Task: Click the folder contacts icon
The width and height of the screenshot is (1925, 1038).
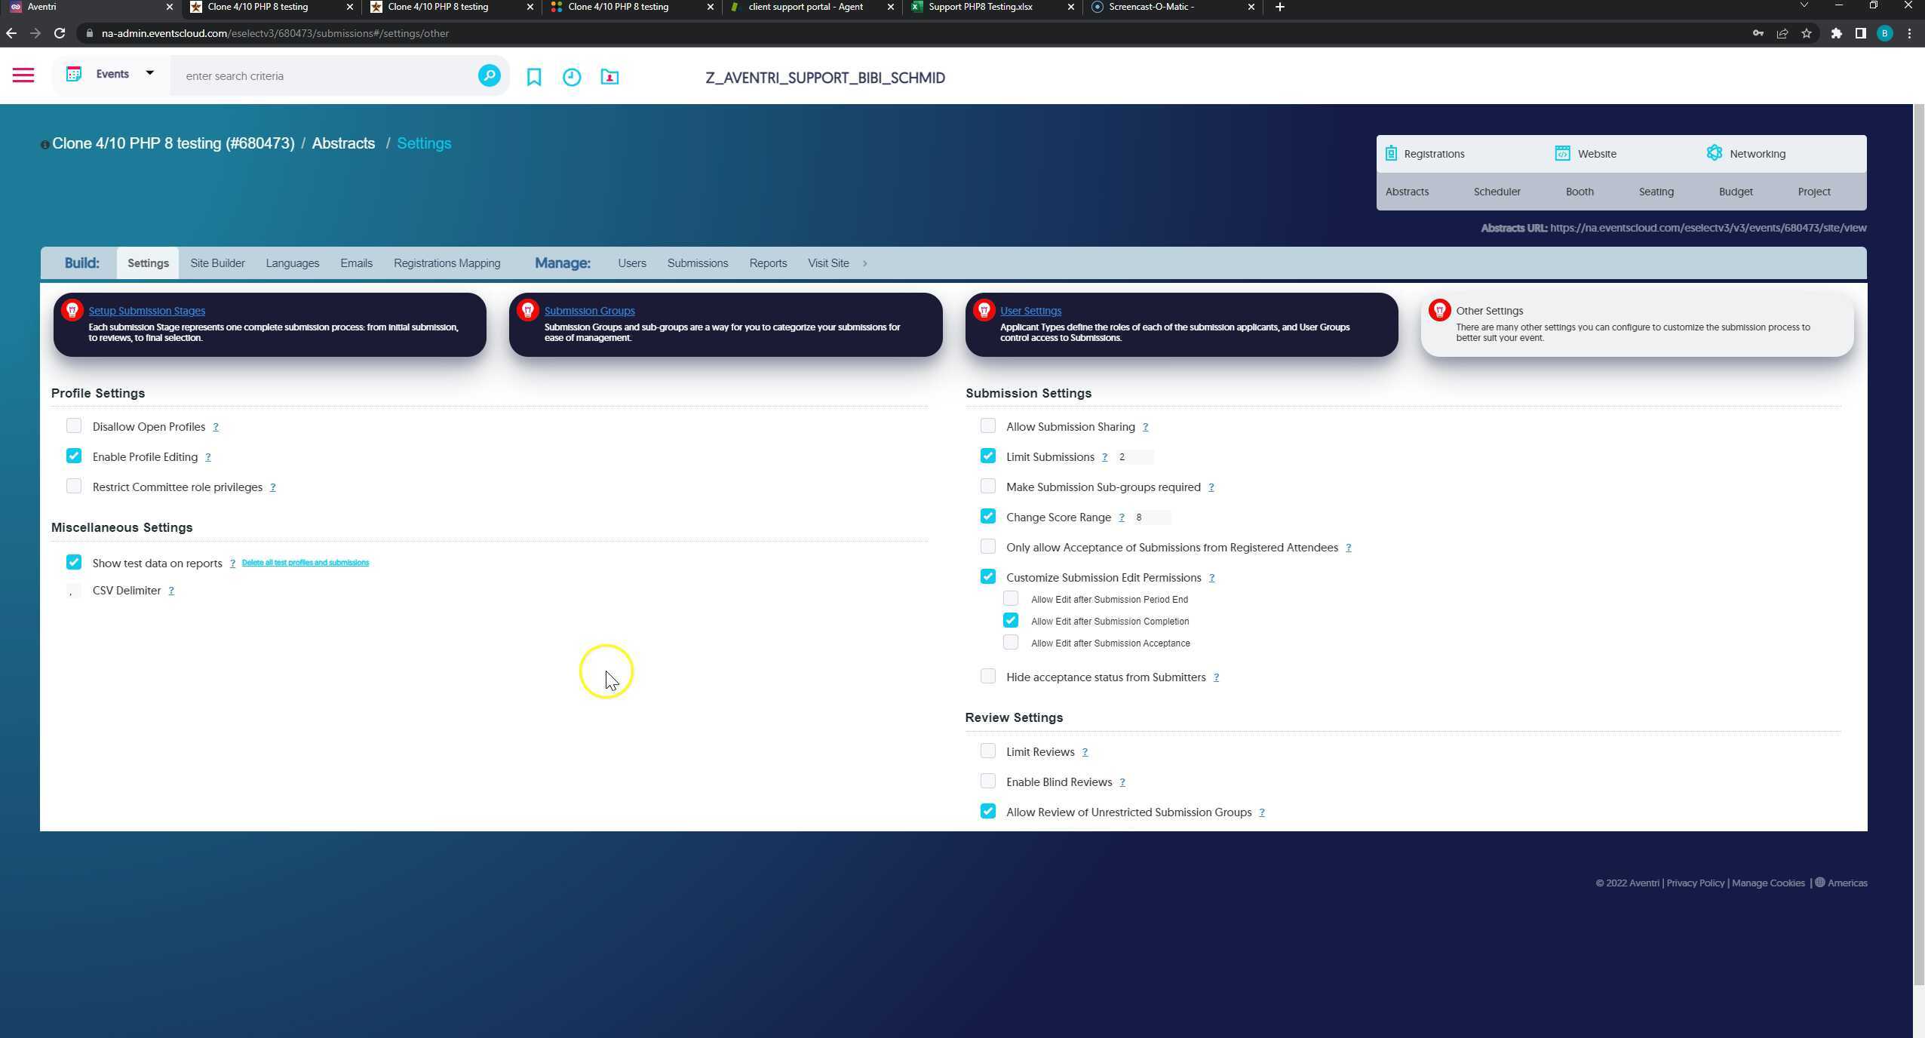Action: [609, 77]
